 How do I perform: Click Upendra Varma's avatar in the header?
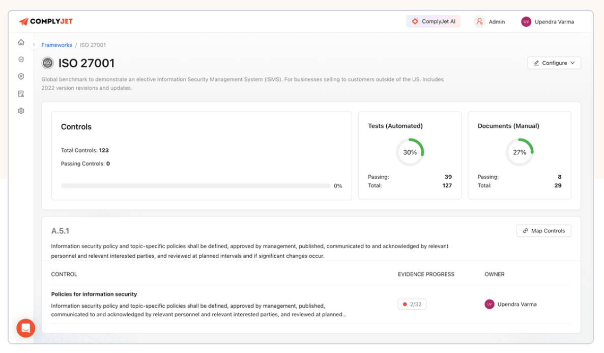(x=526, y=21)
